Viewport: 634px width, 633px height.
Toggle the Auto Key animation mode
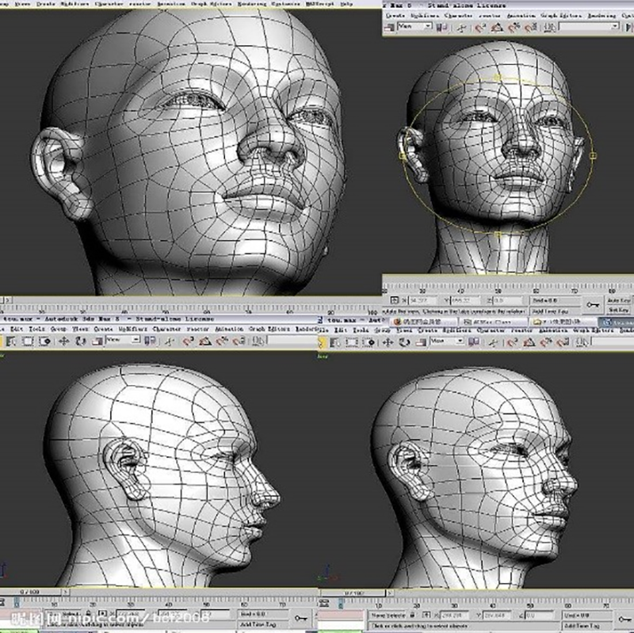(x=618, y=302)
